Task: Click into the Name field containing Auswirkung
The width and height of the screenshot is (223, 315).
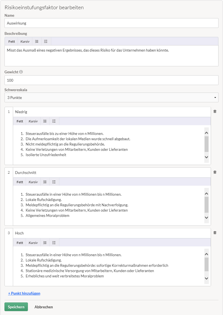Action: point(111,23)
